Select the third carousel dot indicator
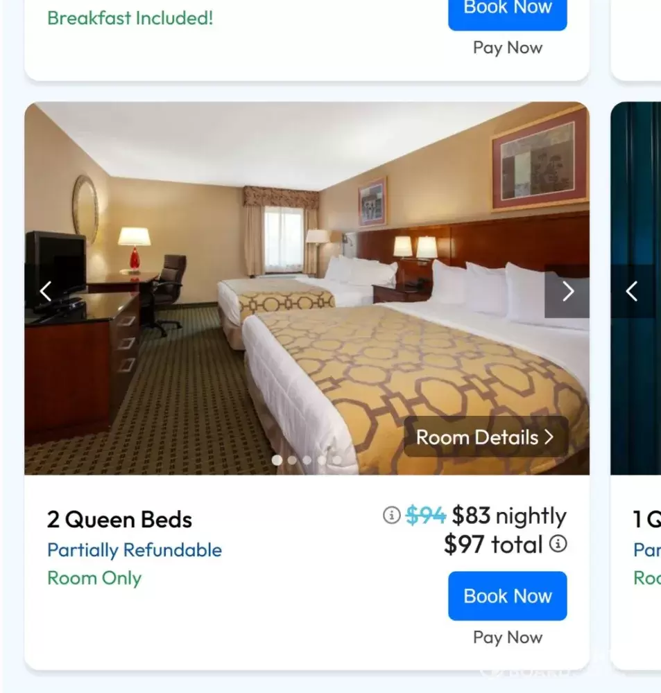The image size is (661, 693). (307, 460)
